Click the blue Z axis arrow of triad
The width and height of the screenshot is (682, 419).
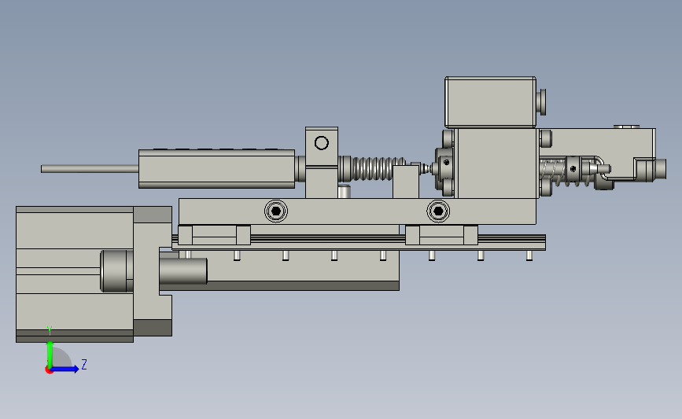65,369
